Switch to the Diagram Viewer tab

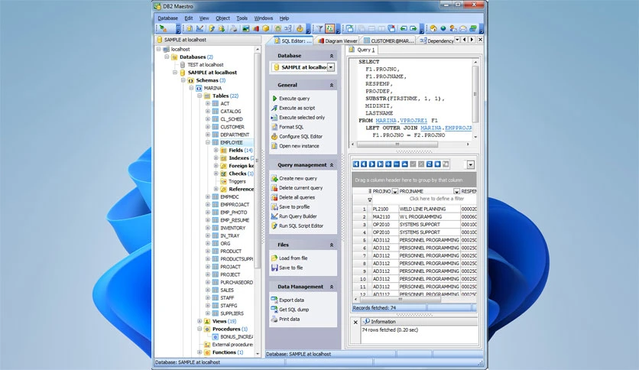click(338, 41)
